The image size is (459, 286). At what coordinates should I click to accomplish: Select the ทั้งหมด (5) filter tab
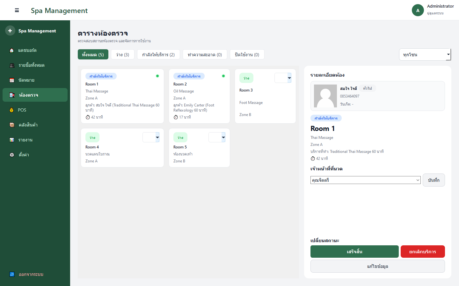pyautogui.click(x=93, y=54)
